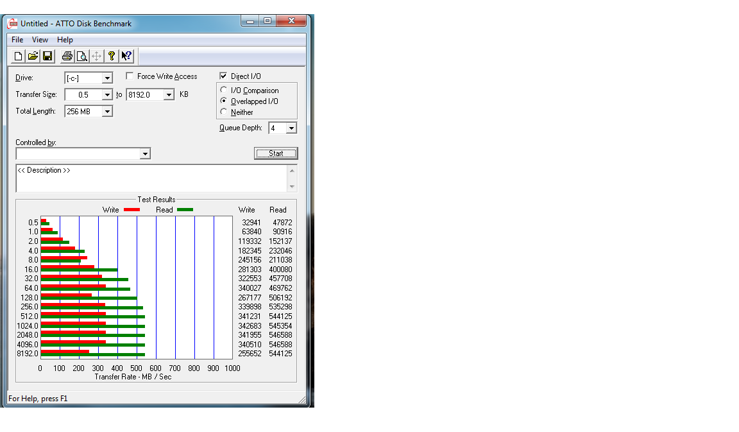Click the read value 211038

[x=280, y=260]
